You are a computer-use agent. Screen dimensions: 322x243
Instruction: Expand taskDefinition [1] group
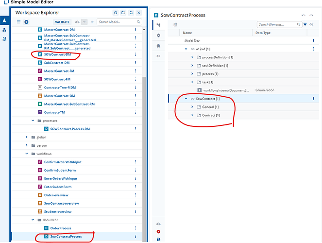click(x=192, y=66)
